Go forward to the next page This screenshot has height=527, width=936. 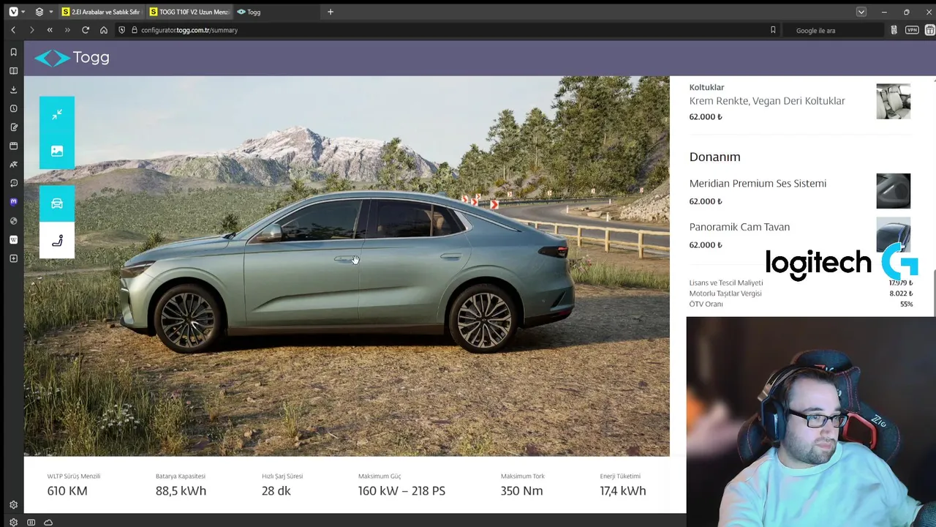pos(31,30)
